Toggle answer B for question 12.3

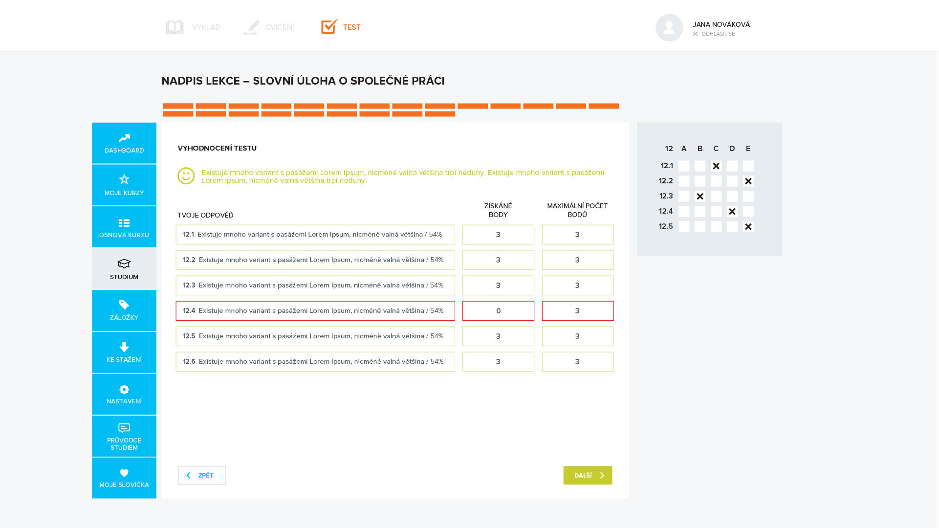point(700,197)
